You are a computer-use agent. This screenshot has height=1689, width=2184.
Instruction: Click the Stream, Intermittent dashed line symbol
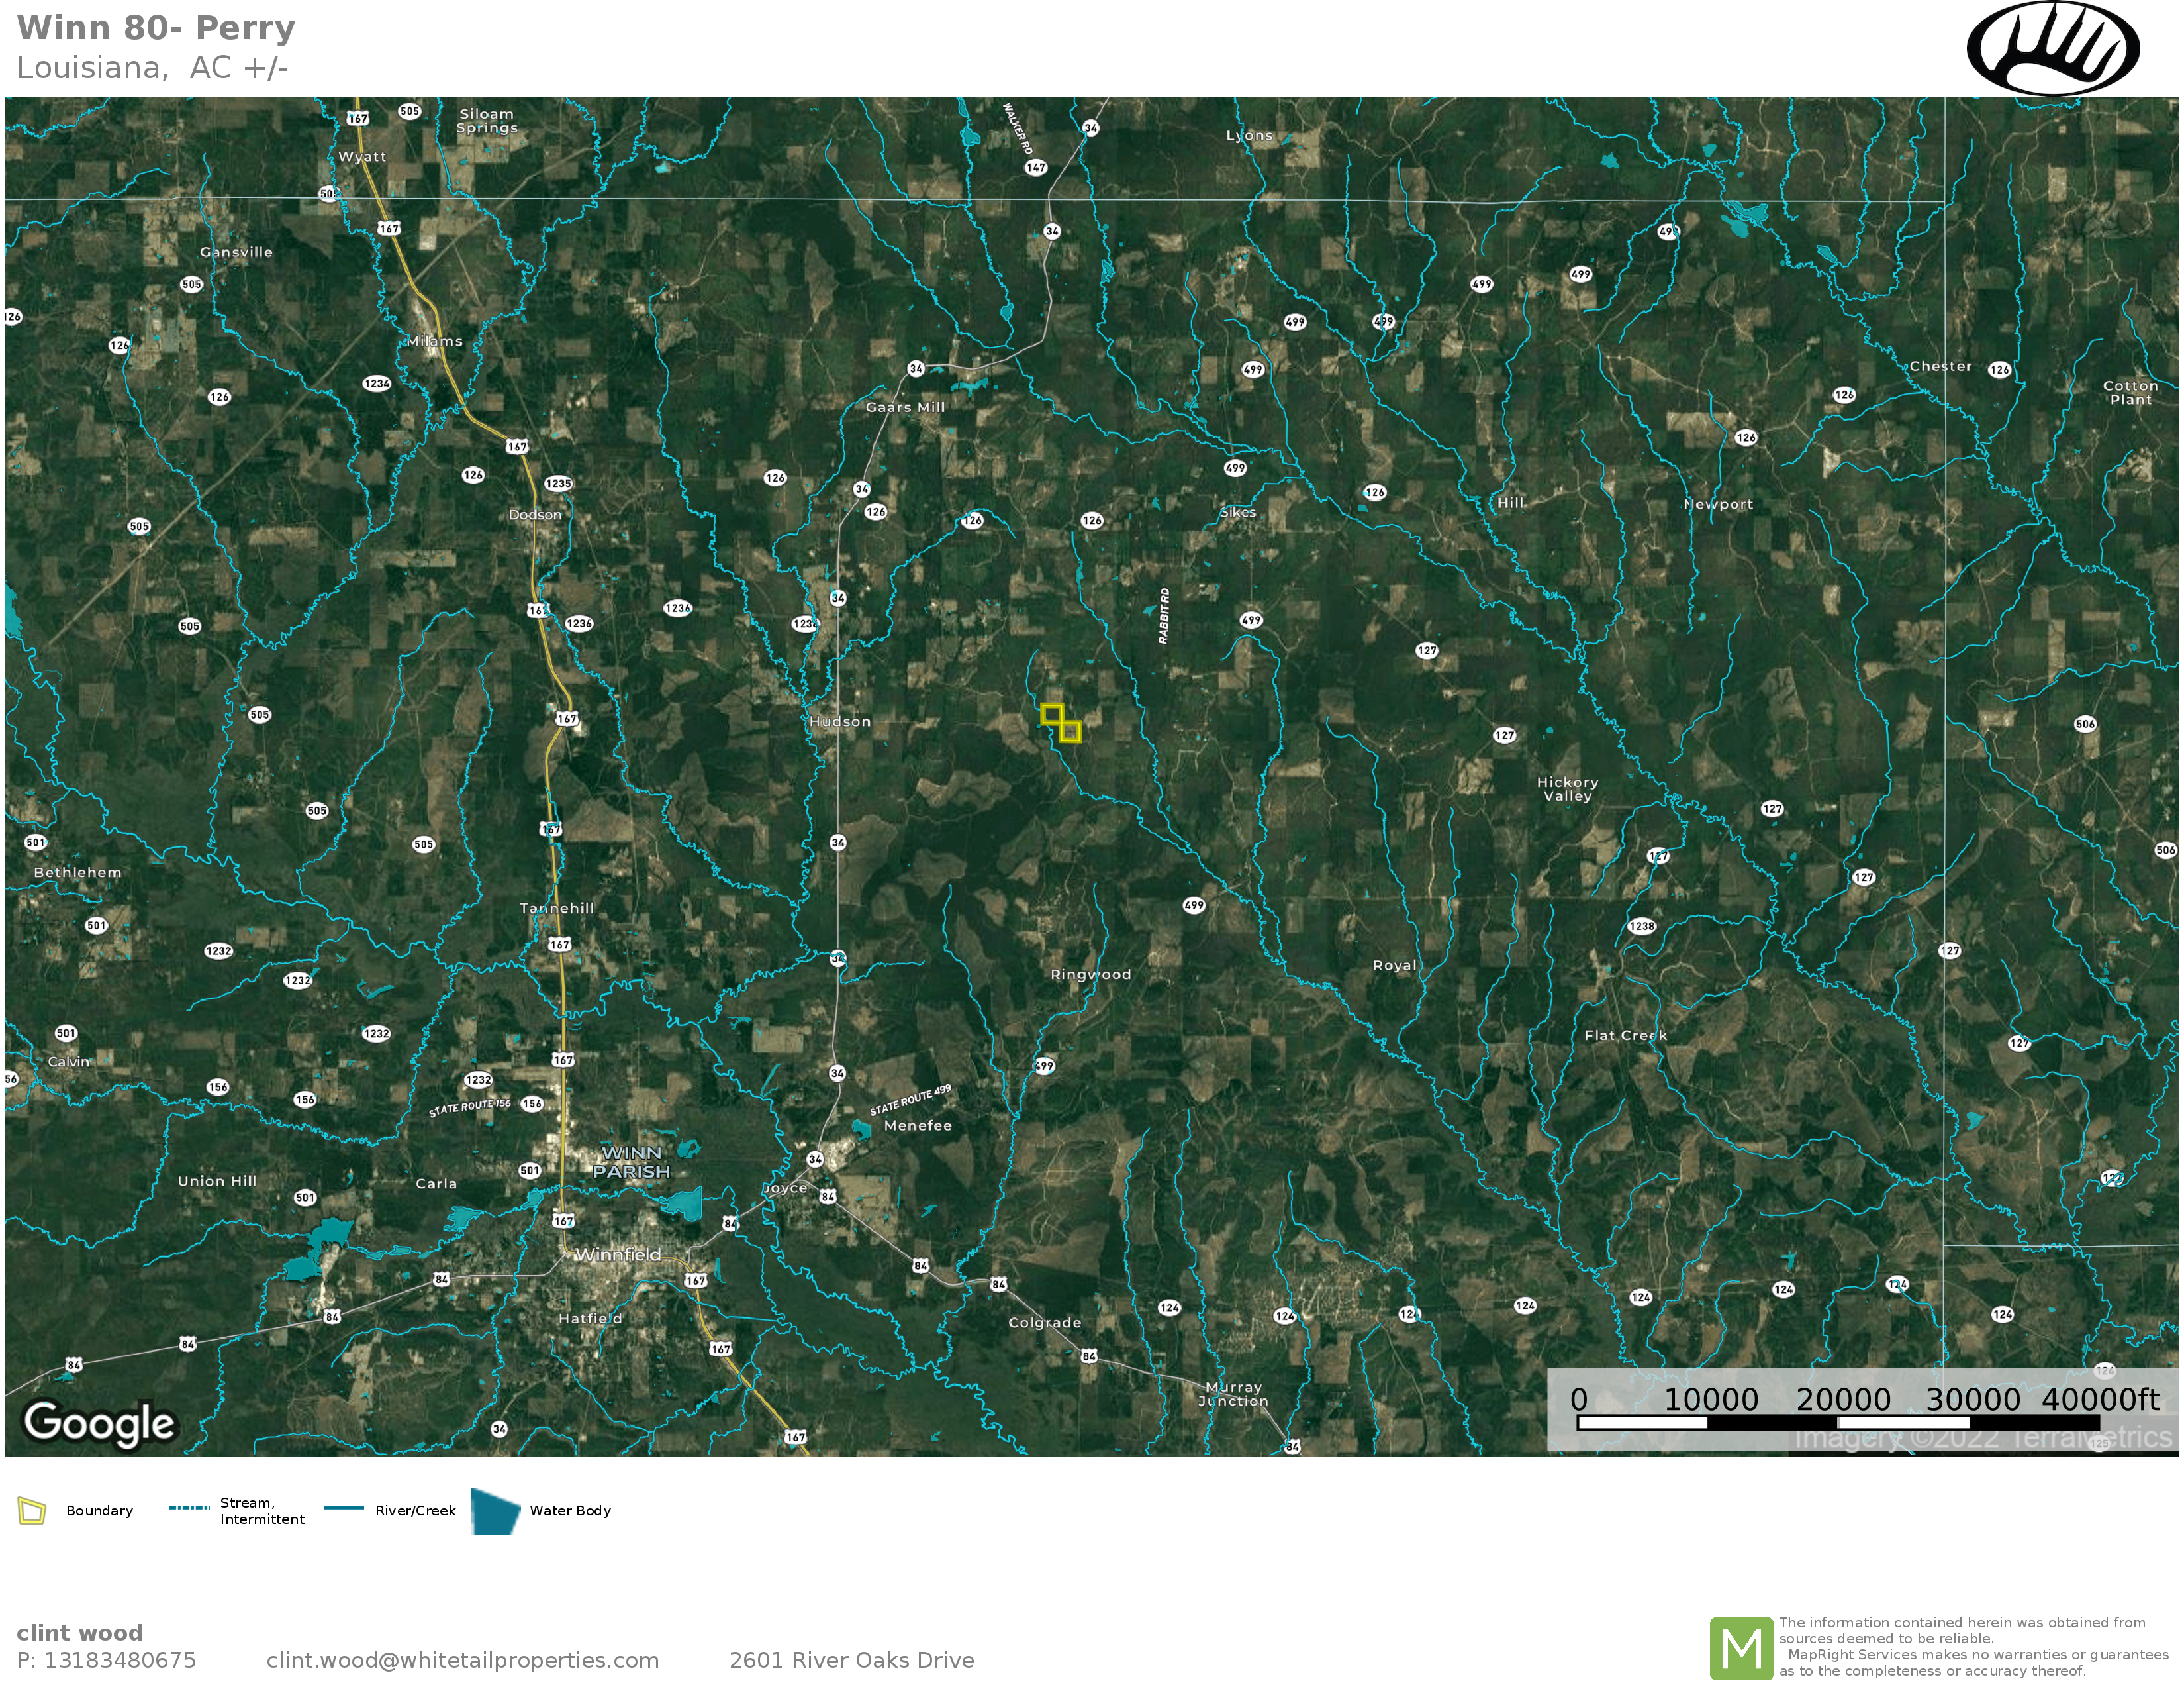[189, 1508]
